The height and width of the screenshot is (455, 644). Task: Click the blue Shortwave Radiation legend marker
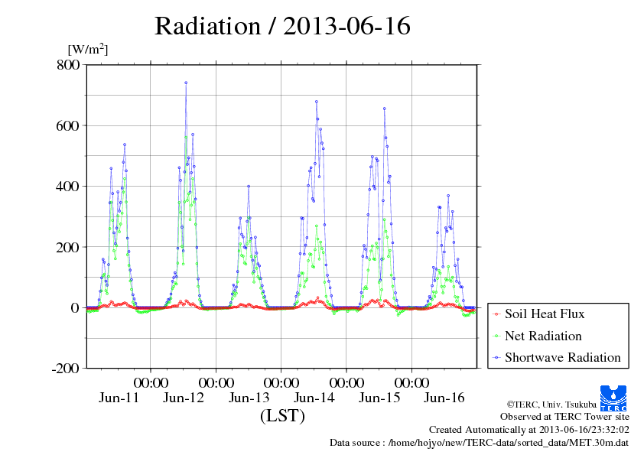[496, 357]
